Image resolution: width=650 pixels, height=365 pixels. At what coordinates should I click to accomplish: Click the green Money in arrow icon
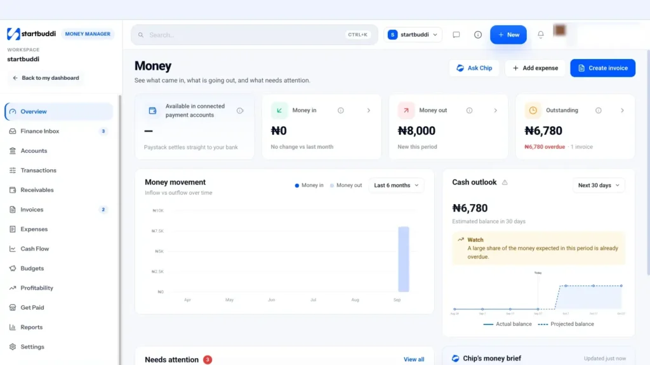coord(279,110)
